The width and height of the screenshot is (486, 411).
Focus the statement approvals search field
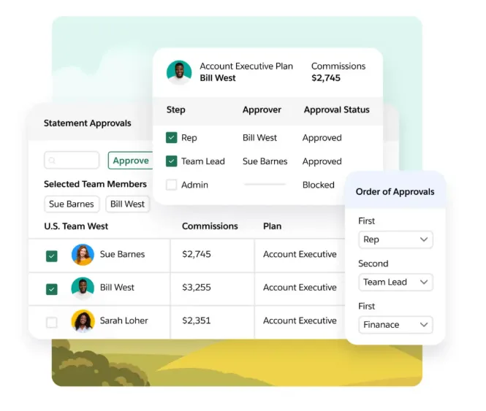(x=72, y=160)
